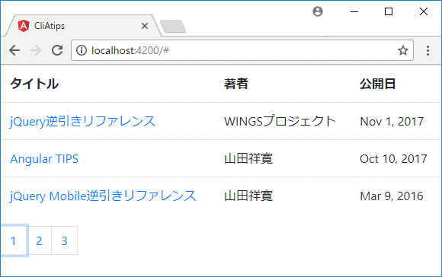The height and width of the screenshot is (277, 442).
Task: Select the WINGSプロジェクト author cell
Action: pos(280,121)
